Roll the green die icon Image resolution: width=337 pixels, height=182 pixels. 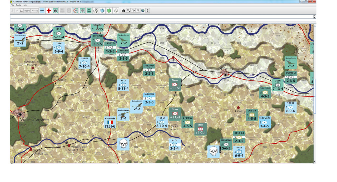pyautogui.click(x=109, y=11)
